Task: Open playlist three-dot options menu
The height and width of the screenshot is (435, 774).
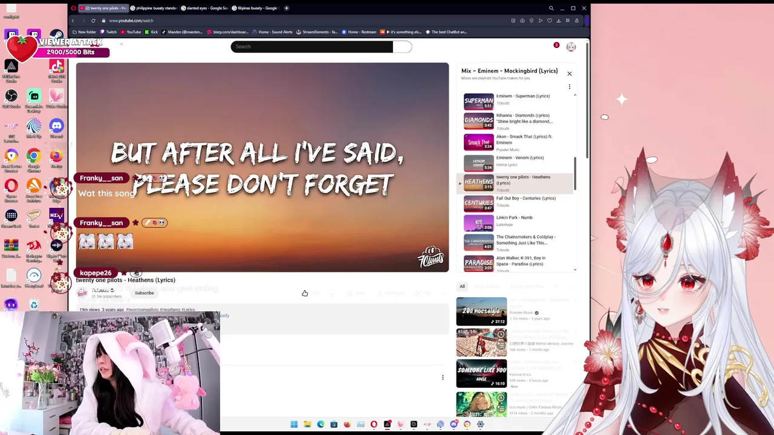Action: pos(569,87)
